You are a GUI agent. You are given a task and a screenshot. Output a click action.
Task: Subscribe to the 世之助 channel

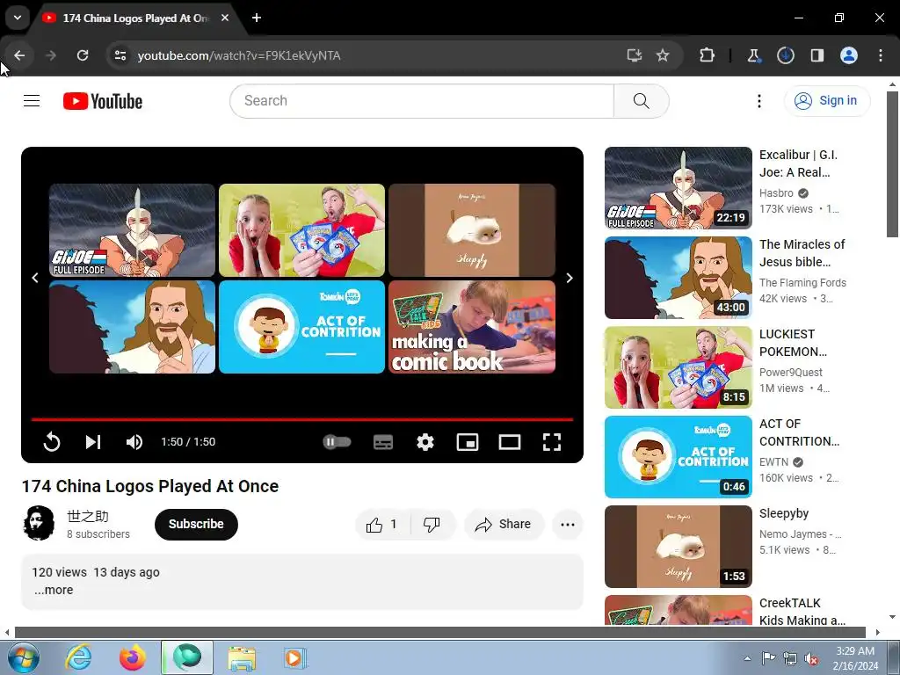click(196, 524)
